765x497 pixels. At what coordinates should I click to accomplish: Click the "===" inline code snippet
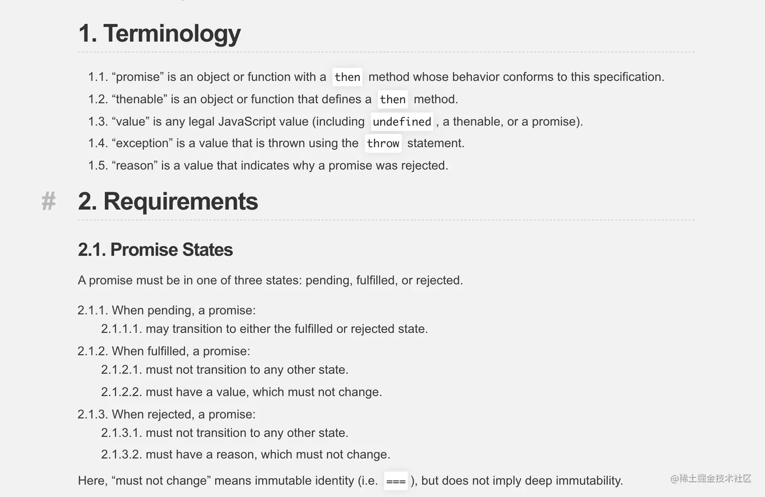pyautogui.click(x=396, y=481)
